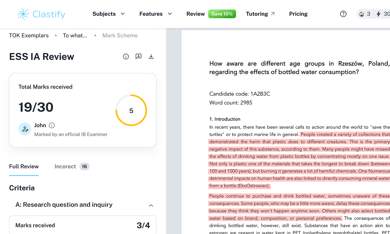
Task: Click the 16 count badge on Incorect
Action: [x=84, y=166]
